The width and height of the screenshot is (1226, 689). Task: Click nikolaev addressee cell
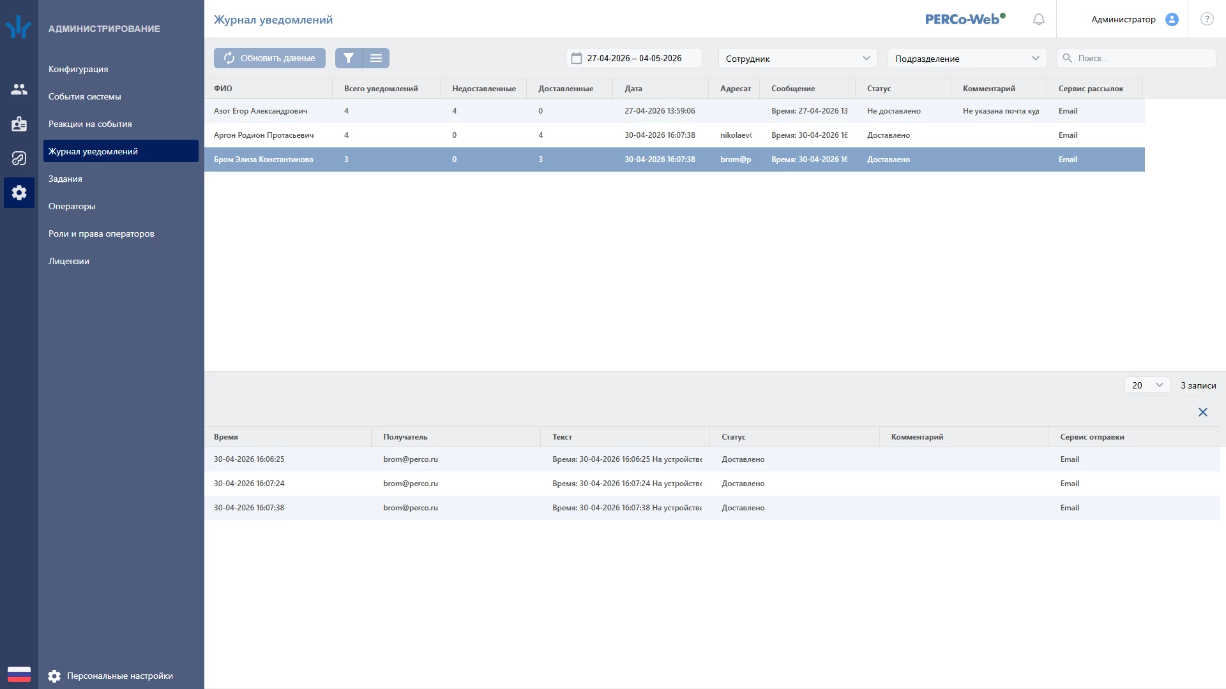coord(736,135)
